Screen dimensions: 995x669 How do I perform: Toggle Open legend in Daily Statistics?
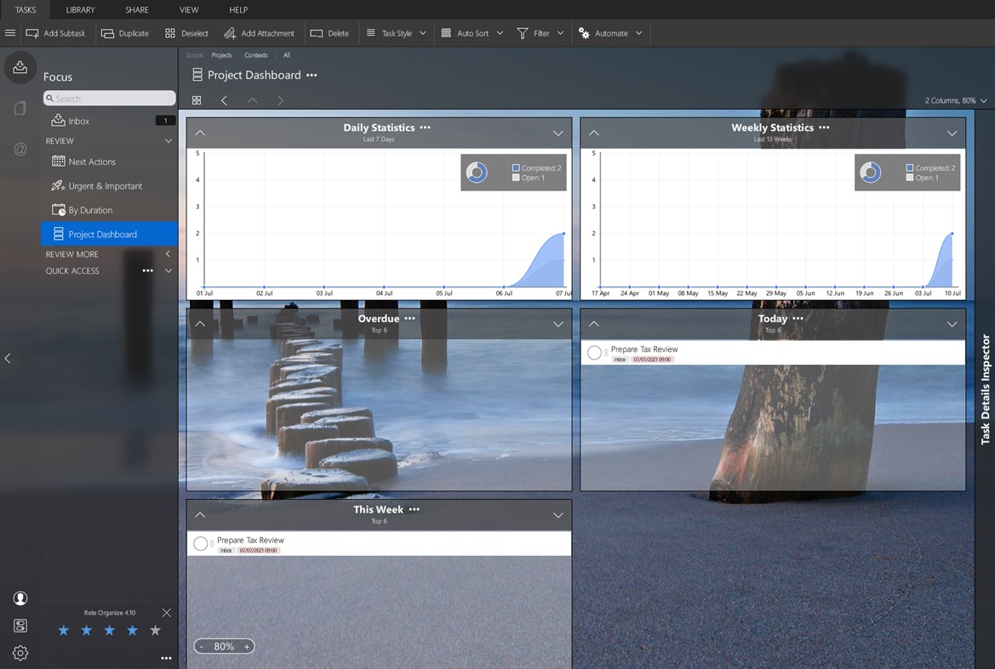[529, 178]
